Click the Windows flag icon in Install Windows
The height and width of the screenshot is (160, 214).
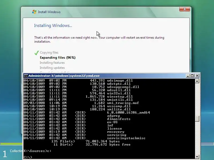coord(34,12)
